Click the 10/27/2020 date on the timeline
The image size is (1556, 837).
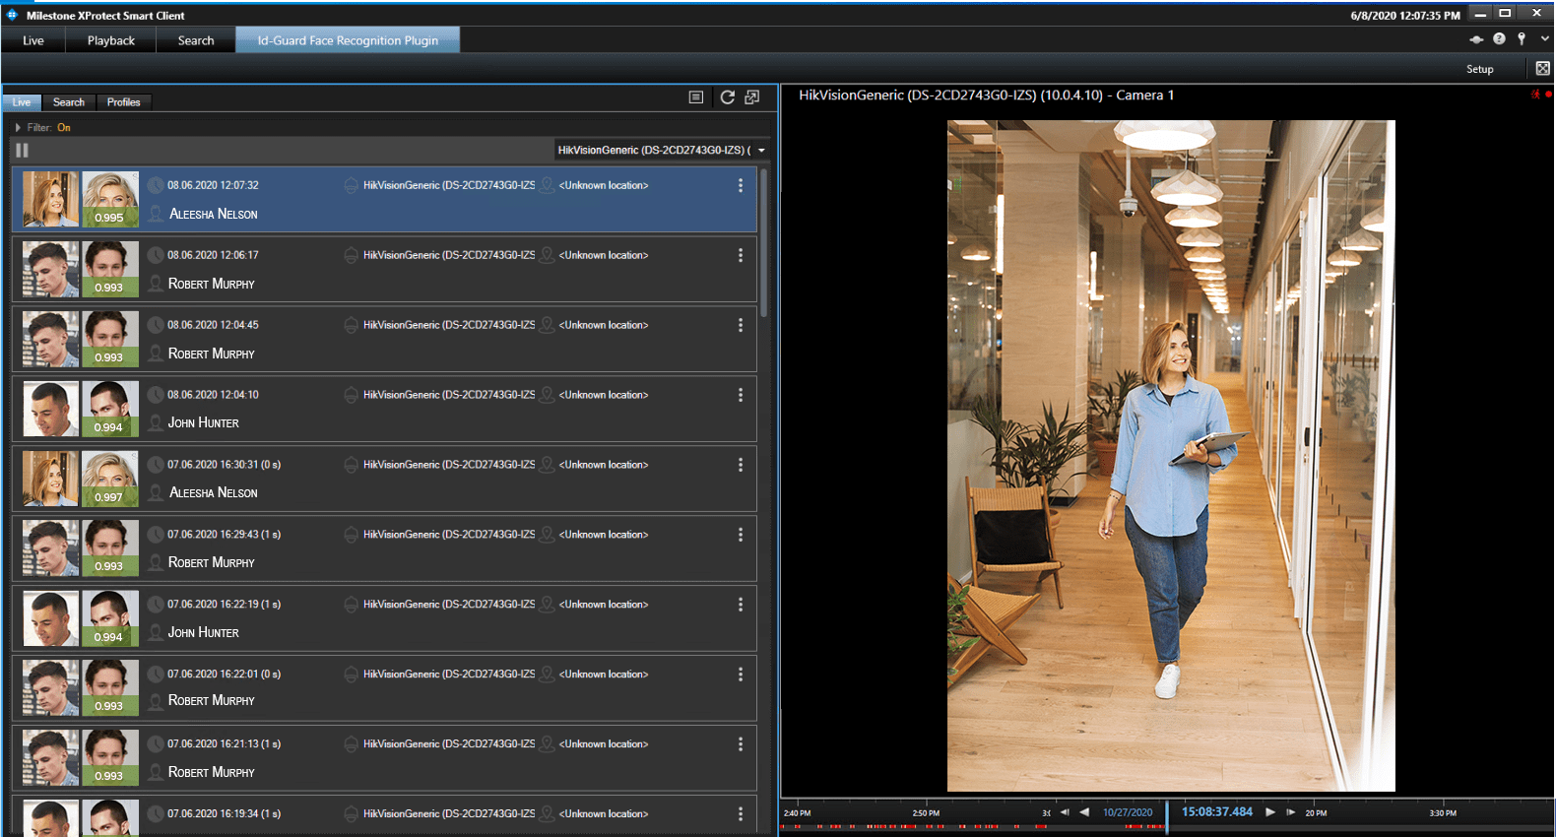[x=1127, y=812]
